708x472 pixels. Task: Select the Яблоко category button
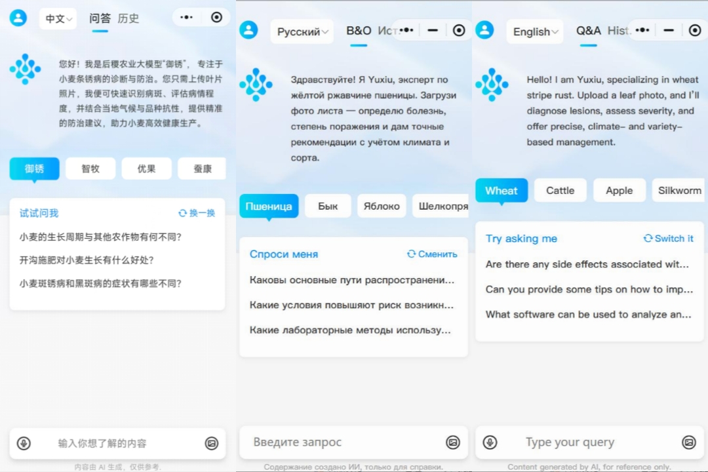tap(382, 206)
